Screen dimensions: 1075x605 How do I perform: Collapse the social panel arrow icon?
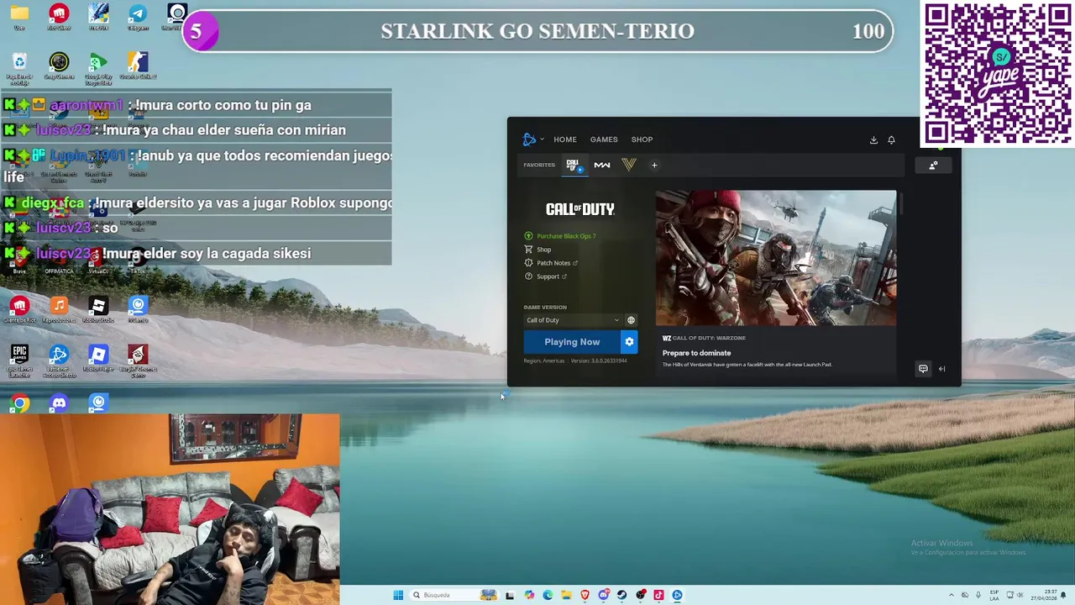(941, 369)
